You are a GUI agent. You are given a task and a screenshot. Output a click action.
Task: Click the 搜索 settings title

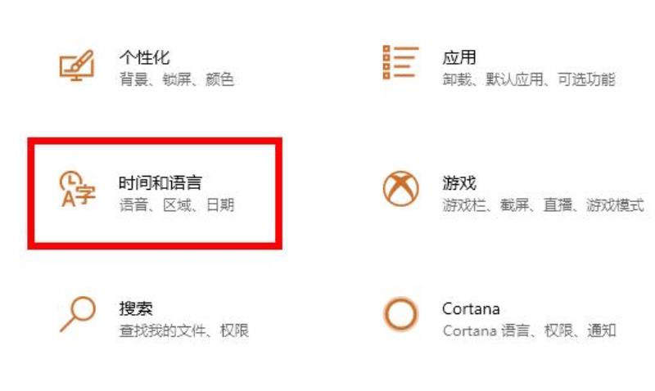tap(136, 309)
